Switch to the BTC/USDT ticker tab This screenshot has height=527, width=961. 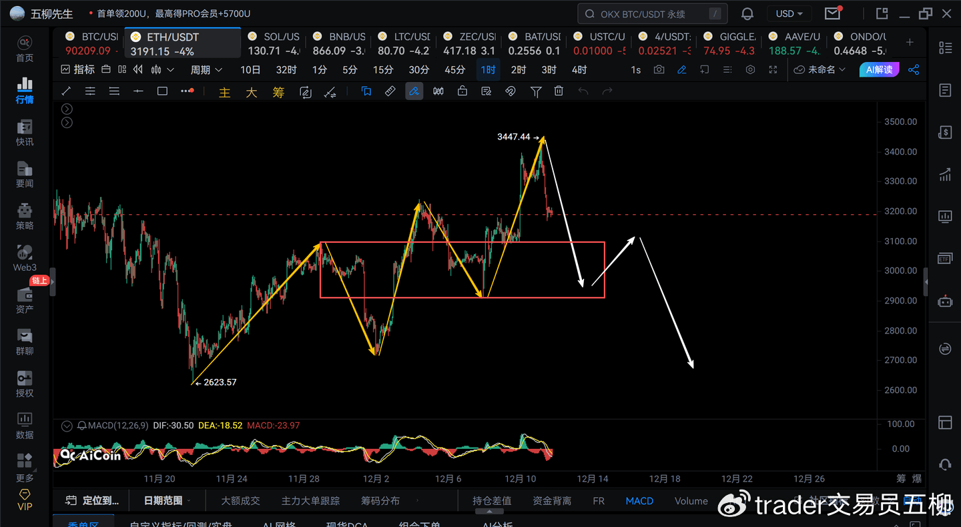tap(92, 43)
